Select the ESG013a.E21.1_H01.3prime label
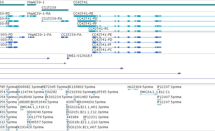Viewport: 215px width, 131px height. pyautogui.click(x=87, y=107)
